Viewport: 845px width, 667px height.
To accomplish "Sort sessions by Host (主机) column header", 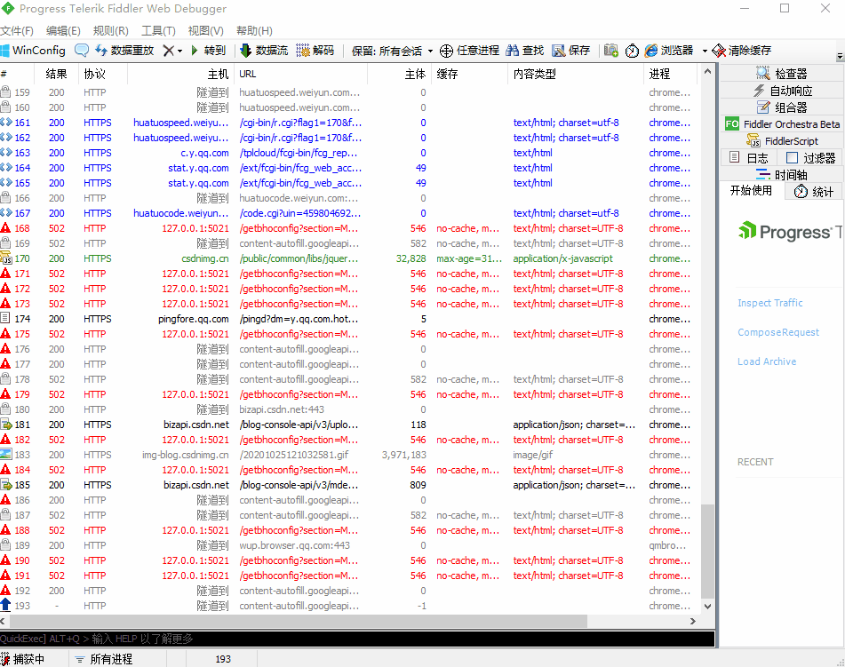I will coord(180,74).
